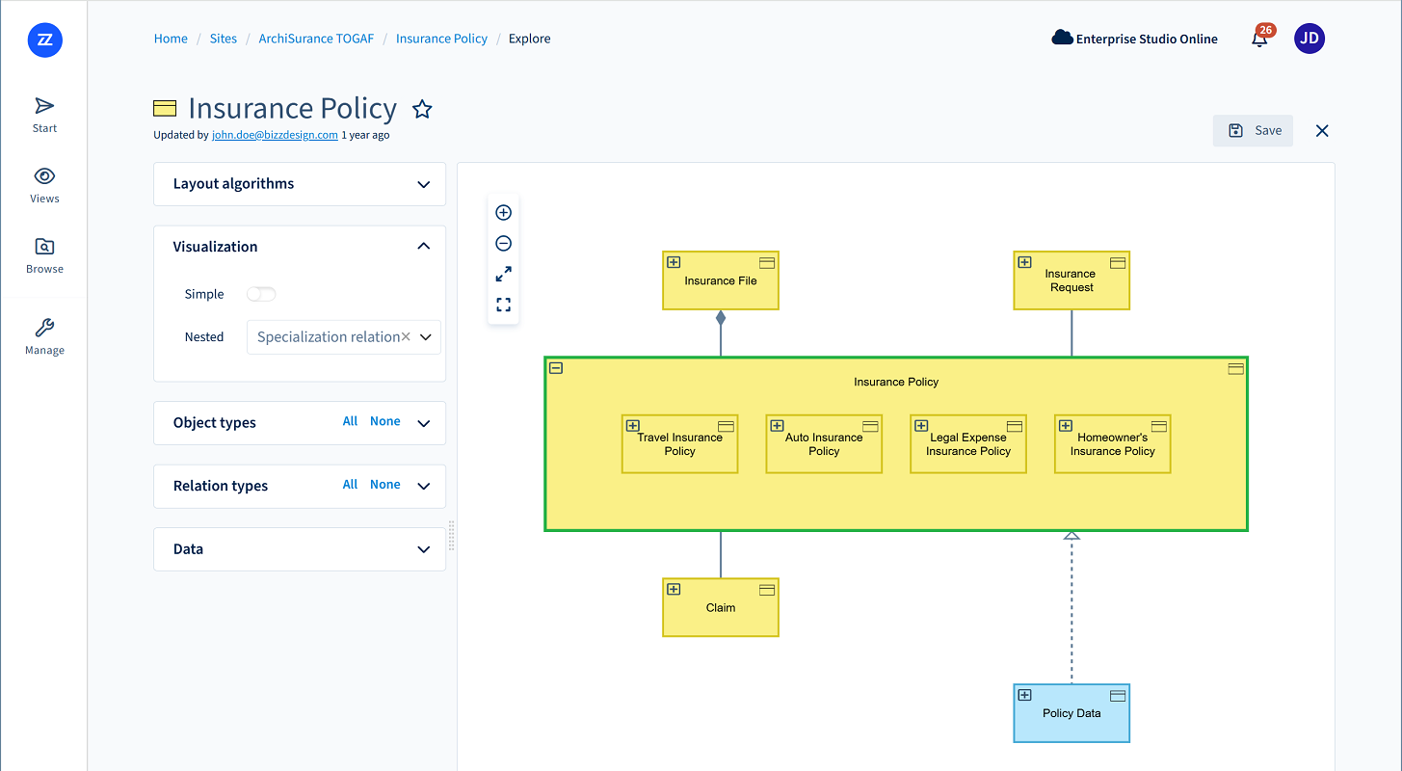Clear the Specialization relation selection

pos(406,336)
